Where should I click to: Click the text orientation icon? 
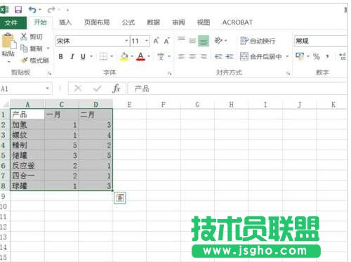point(218,41)
